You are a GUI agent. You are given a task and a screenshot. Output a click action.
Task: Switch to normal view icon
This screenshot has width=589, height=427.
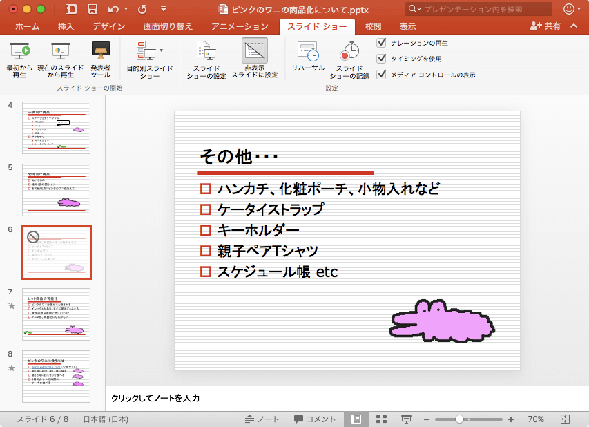coord(356,419)
